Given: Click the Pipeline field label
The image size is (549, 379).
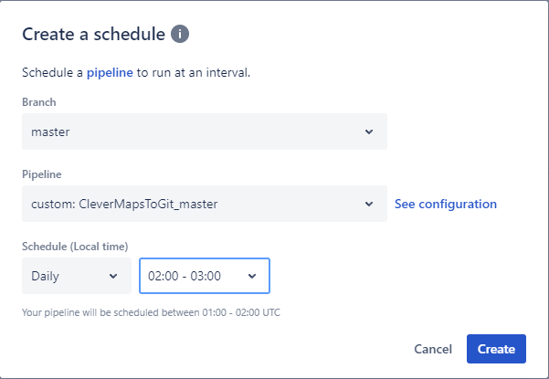Looking at the screenshot, I should click(x=41, y=173).
